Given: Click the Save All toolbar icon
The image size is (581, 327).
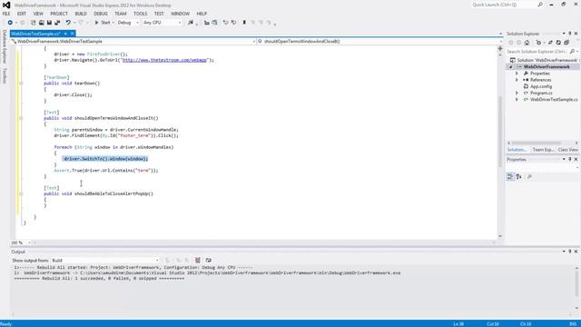Looking at the screenshot, I should (x=57, y=23).
